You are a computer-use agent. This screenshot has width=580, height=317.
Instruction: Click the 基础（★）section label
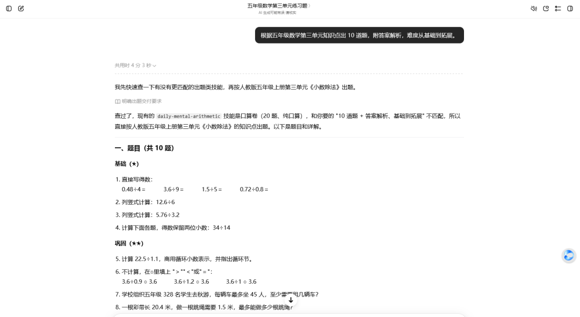[127, 164]
